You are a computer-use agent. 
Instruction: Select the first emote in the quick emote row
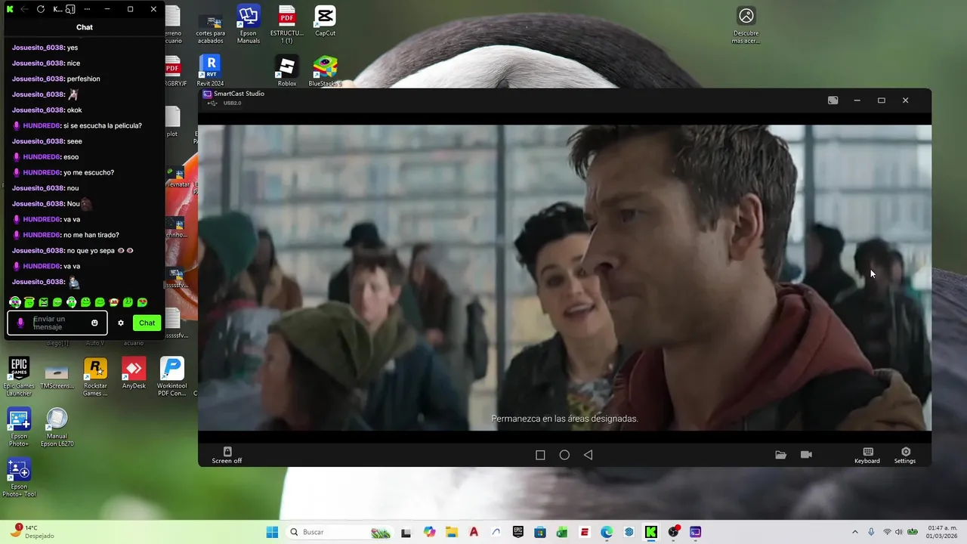[x=14, y=302]
